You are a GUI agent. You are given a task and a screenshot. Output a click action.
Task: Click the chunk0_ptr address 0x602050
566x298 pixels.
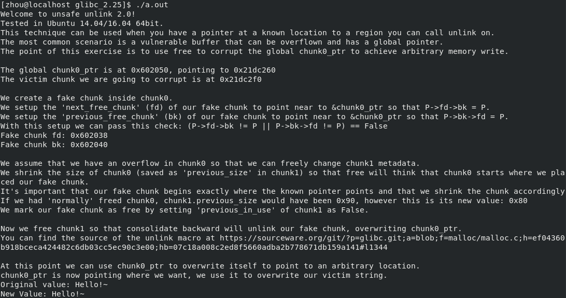[x=150, y=70]
